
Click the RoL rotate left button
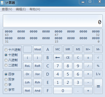point(27,66)
